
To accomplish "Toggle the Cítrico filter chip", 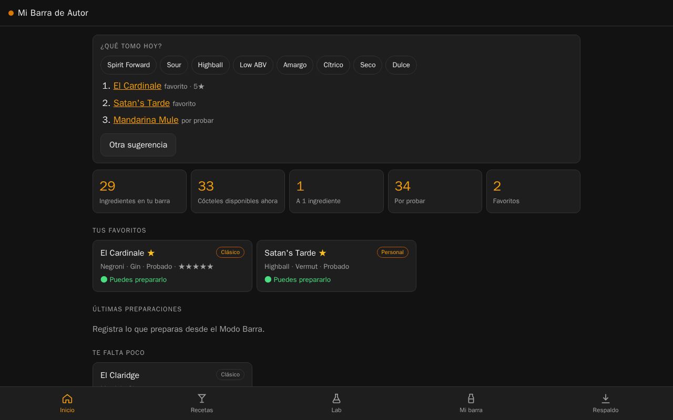I will 333,65.
